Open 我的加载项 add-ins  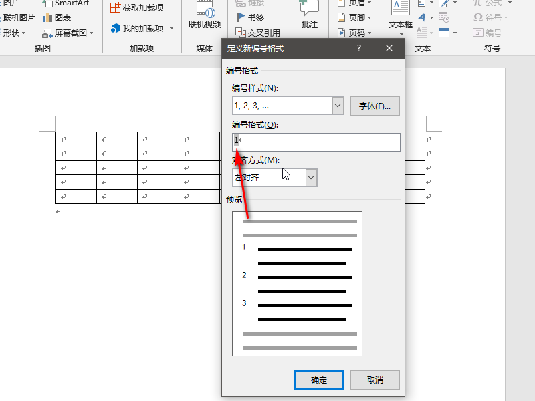(138, 28)
